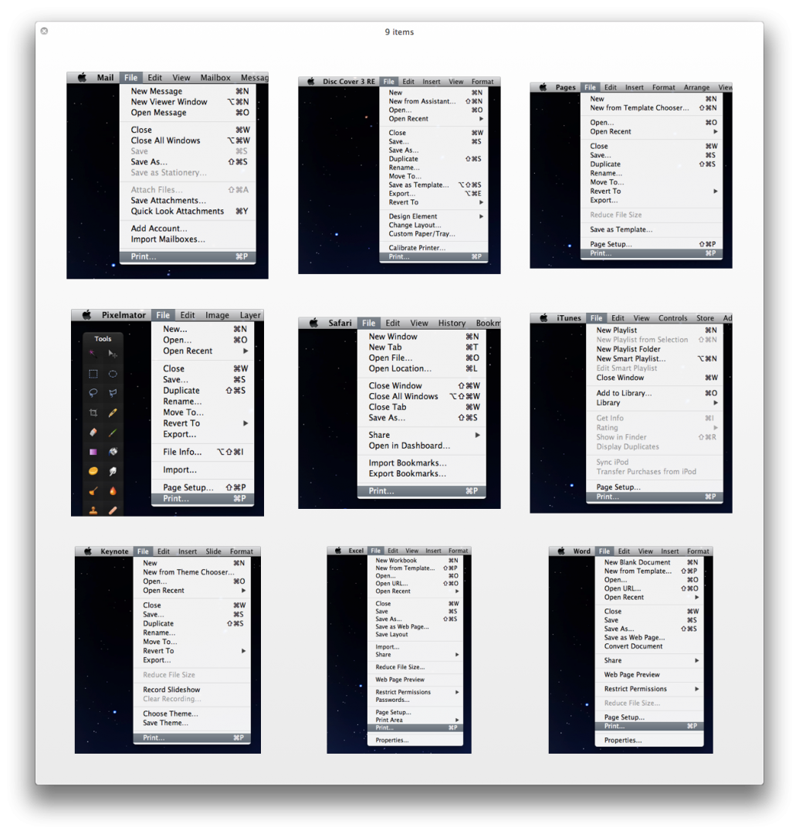The image size is (799, 834).
Task: Open the History menu in Safari
Action: pos(452,323)
